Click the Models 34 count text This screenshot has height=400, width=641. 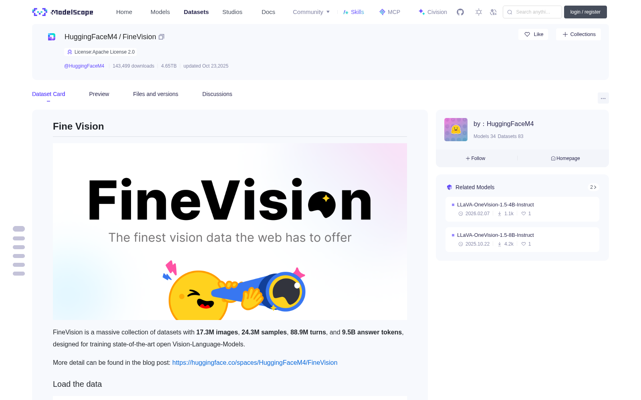(x=484, y=136)
